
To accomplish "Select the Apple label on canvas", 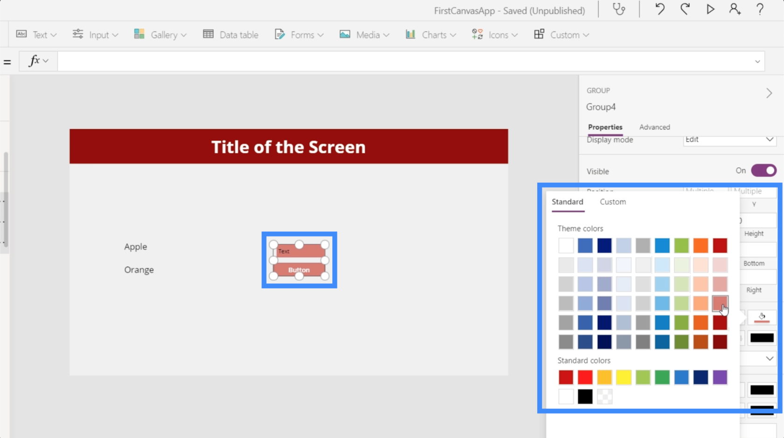I will [x=135, y=246].
